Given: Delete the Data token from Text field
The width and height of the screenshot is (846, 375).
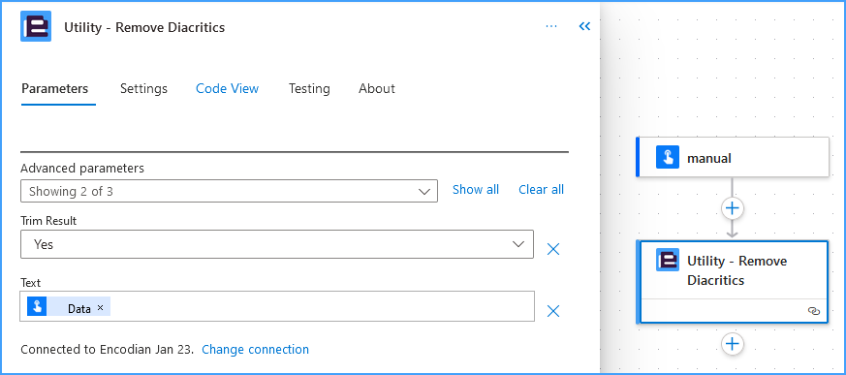Looking at the screenshot, I should pos(100,307).
